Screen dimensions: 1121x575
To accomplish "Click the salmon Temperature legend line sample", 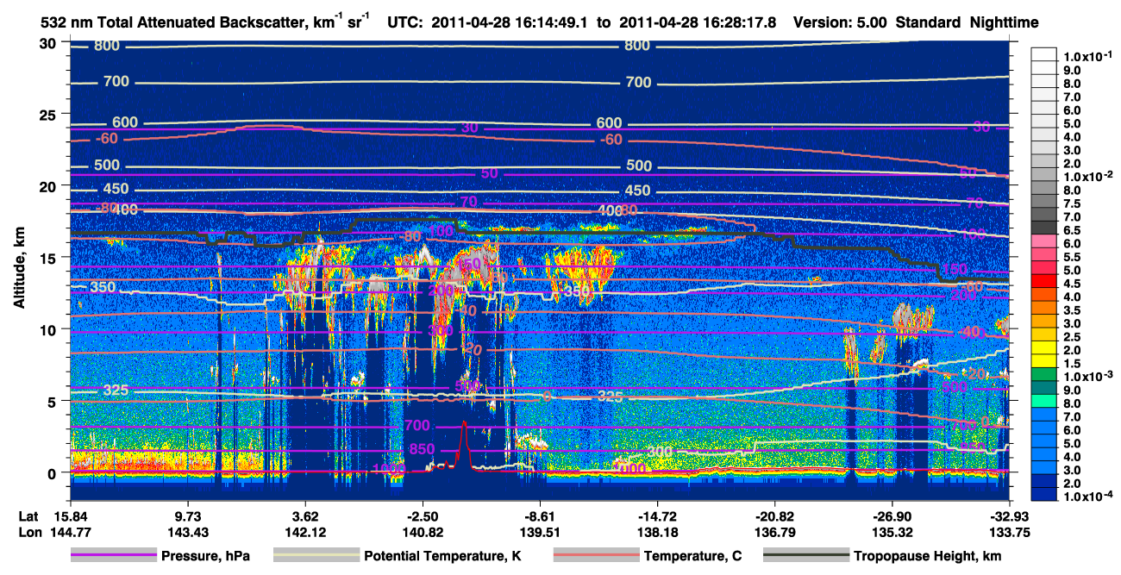I will [596, 557].
